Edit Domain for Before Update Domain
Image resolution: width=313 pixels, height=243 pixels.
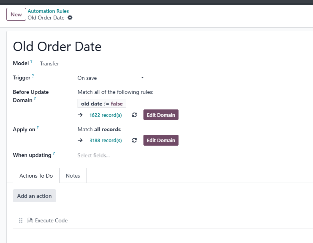[161, 115]
